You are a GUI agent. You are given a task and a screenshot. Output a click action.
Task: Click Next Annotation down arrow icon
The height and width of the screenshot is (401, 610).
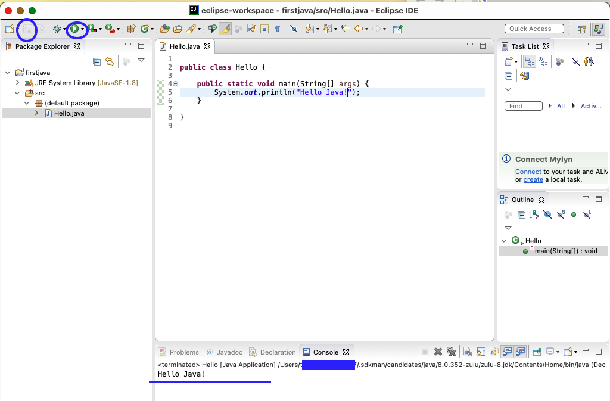pos(309,29)
